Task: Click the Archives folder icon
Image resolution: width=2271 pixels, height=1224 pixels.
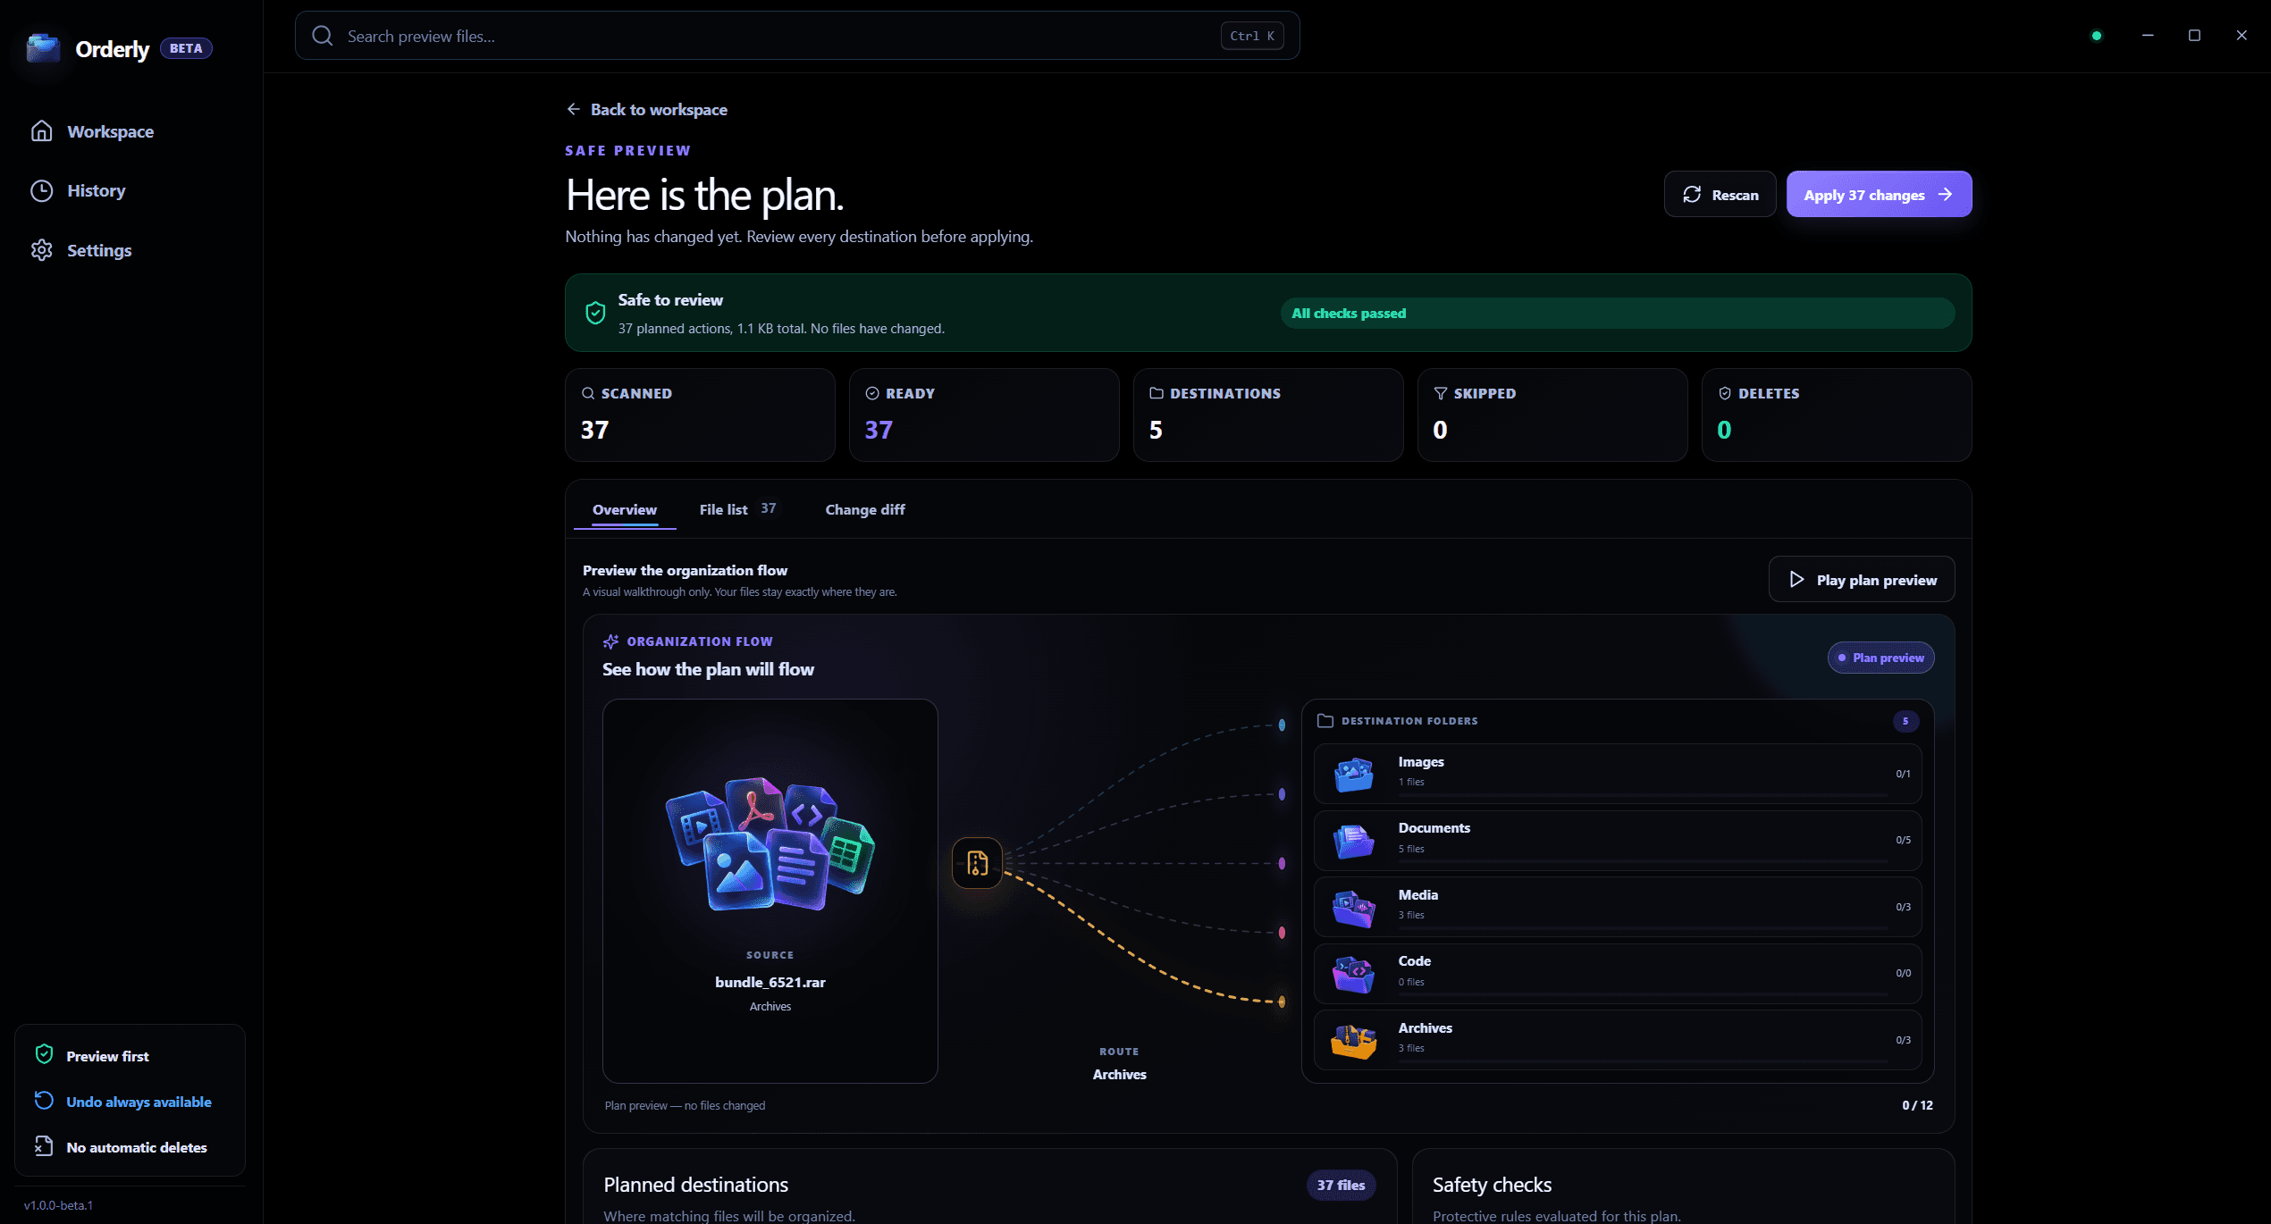Action: click(x=1353, y=1040)
